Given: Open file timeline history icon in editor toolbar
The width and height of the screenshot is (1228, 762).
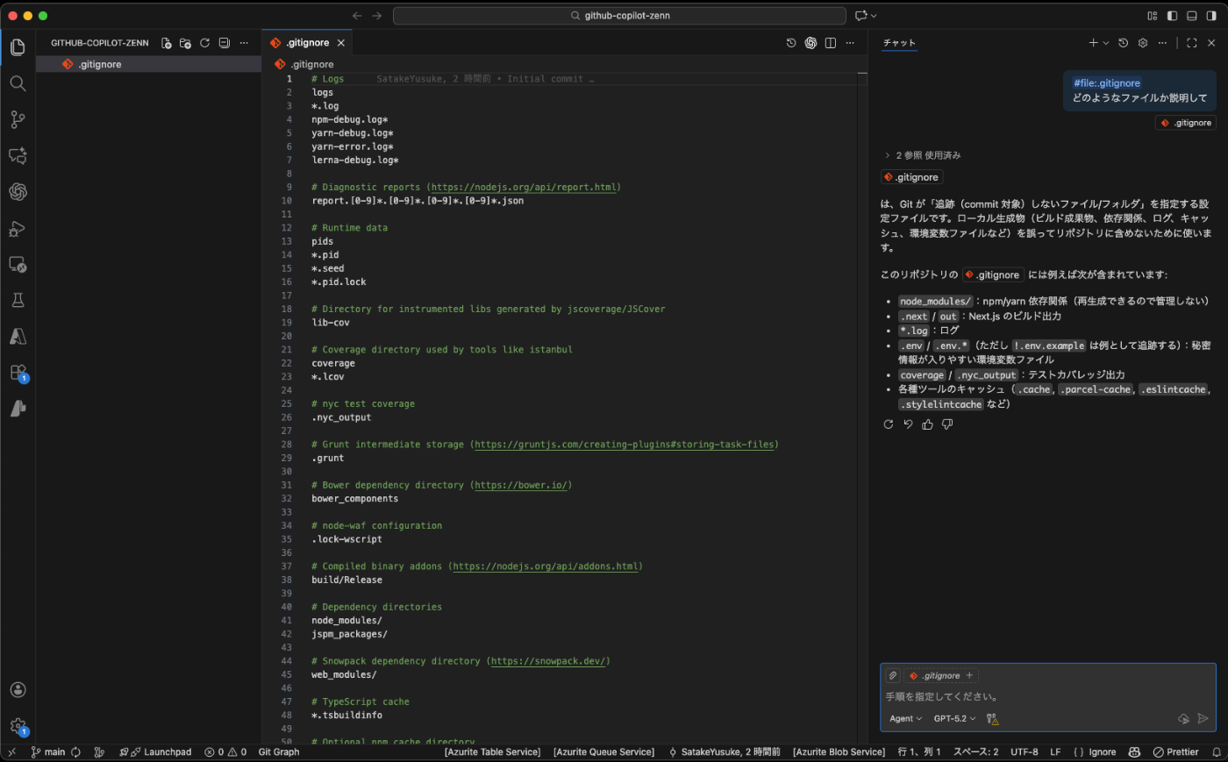Looking at the screenshot, I should (x=791, y=42).
